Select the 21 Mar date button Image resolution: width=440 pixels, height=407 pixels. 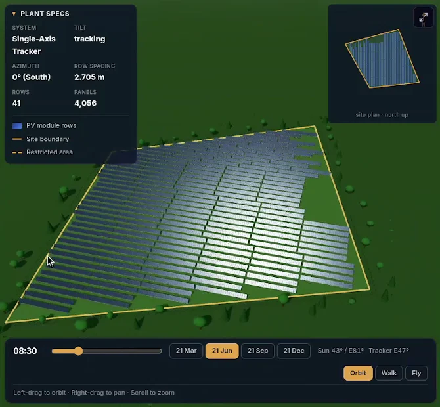click(186, 351)
